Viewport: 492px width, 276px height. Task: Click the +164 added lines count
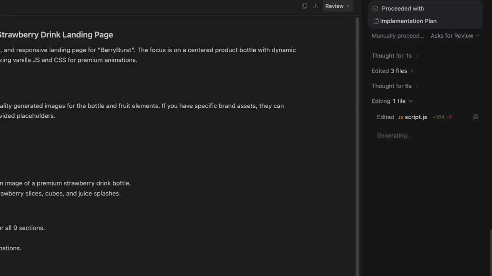coord(438,117)
